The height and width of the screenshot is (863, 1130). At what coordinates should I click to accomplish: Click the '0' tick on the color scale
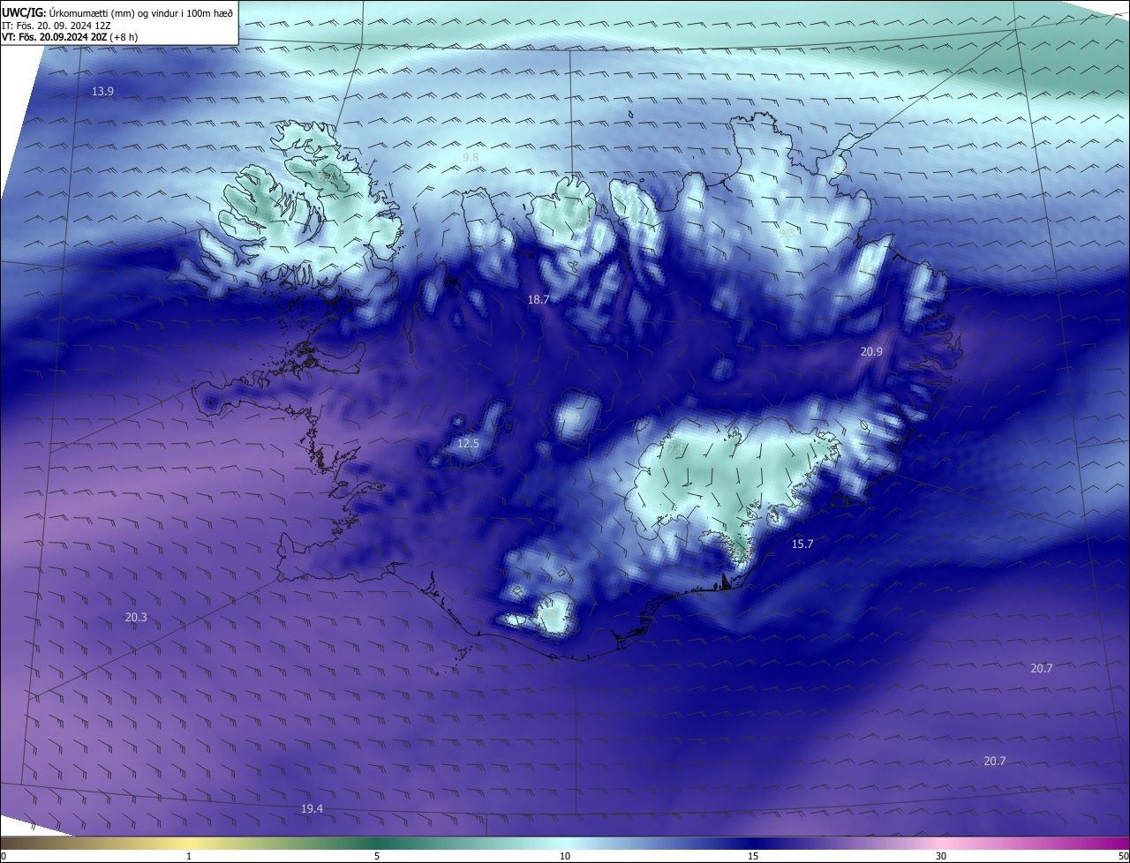[x=3, y=856]
